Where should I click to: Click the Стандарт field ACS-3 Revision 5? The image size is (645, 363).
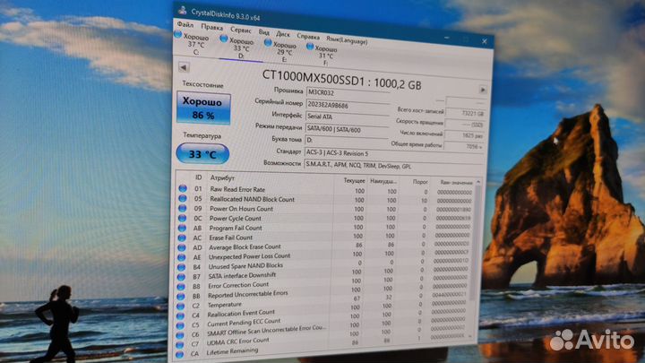tap(393, 153)
